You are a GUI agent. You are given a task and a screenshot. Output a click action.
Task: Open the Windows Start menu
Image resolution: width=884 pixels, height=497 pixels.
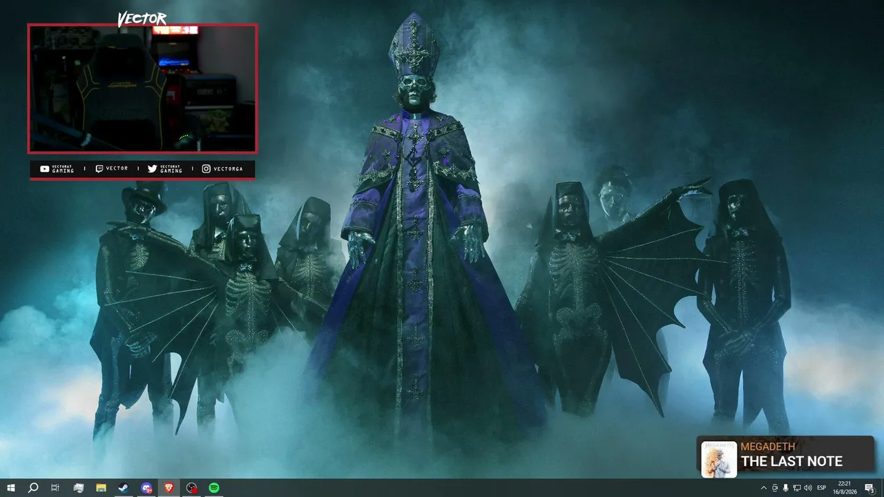(x=11, y=488)
